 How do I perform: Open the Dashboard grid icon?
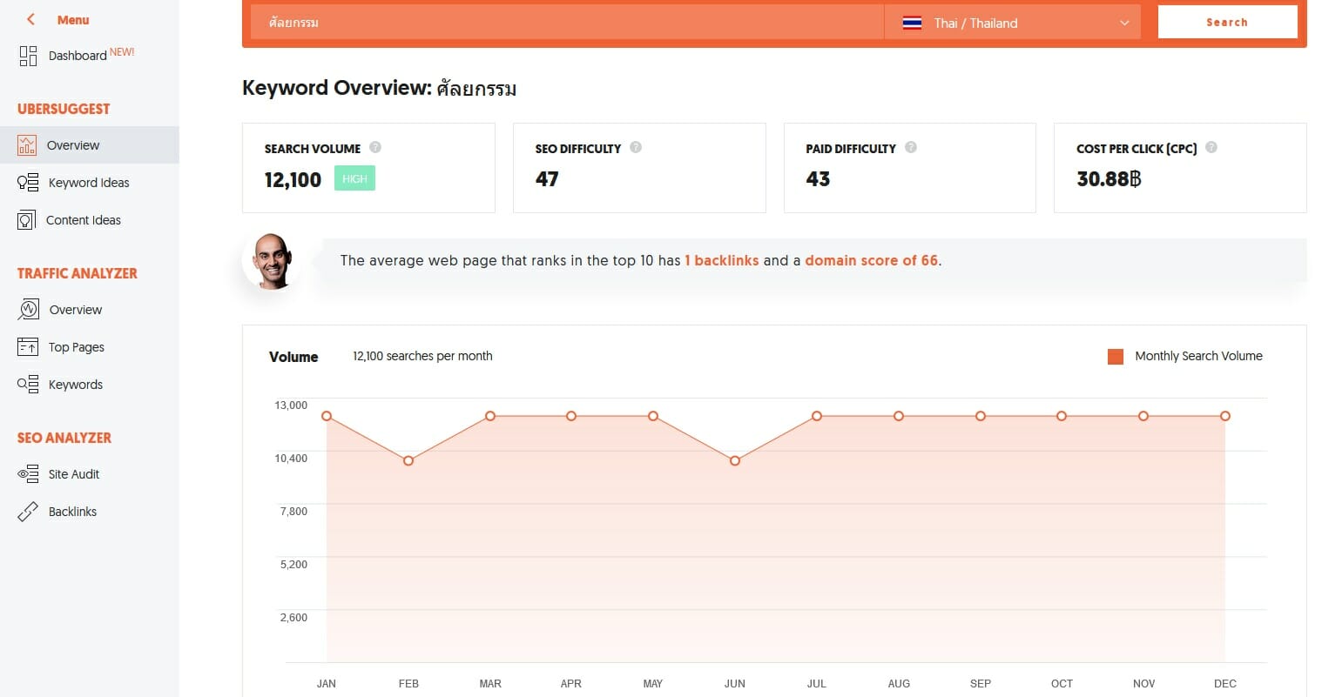[28, 56]
